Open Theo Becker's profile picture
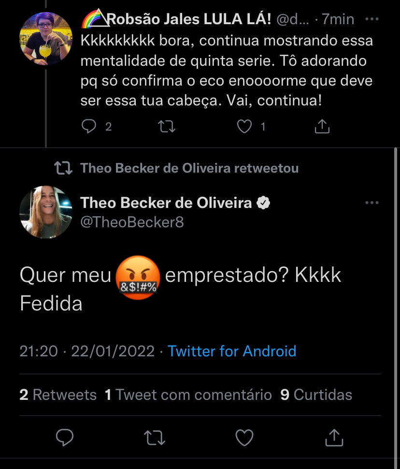400x469 pixels. (x=45, y=212)
